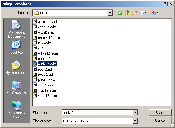Click the Cancel button
Viewport: 175px width, 128px height.
point(160,121)
